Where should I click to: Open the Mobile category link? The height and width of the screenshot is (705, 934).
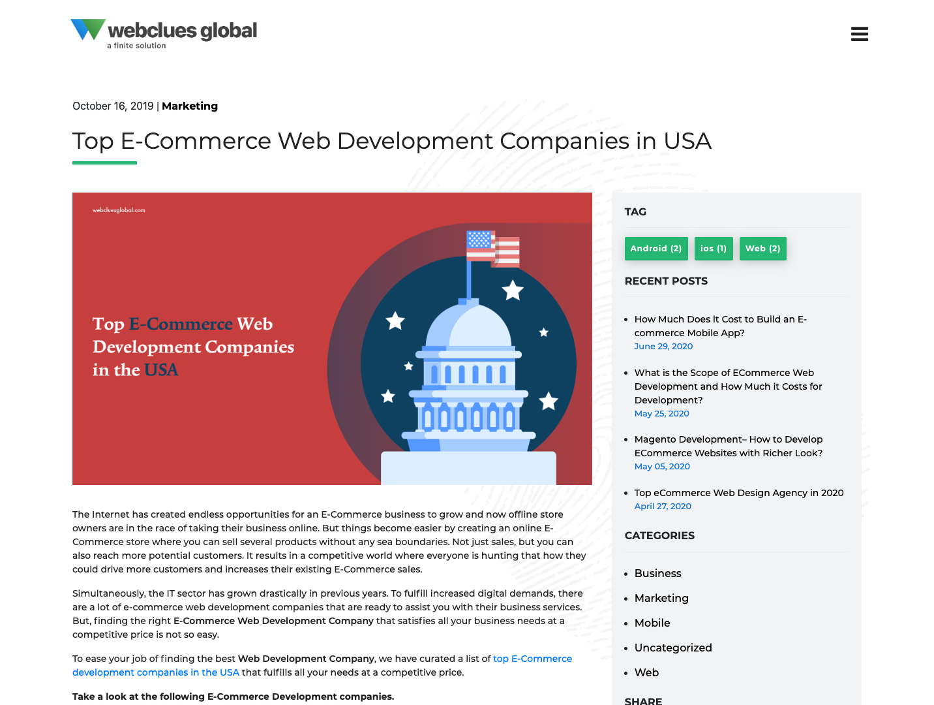652,623
